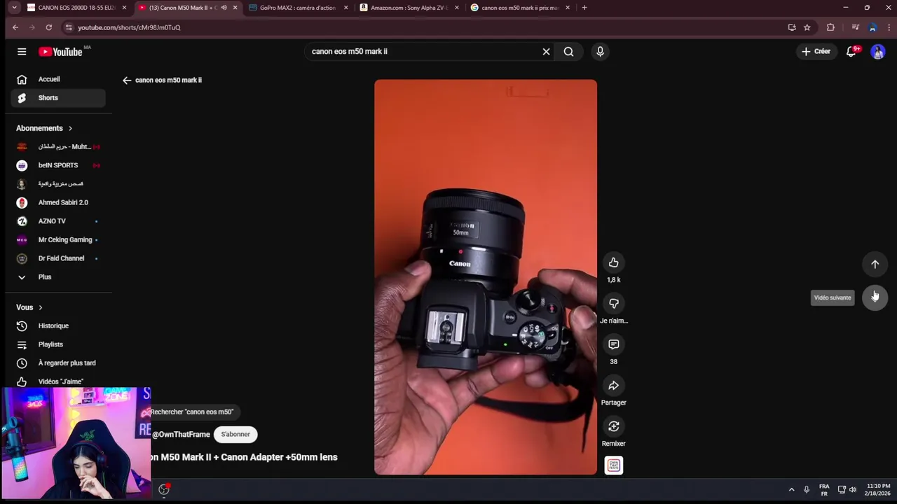
Task: Reload the page
Action: [x=48, y=27]
